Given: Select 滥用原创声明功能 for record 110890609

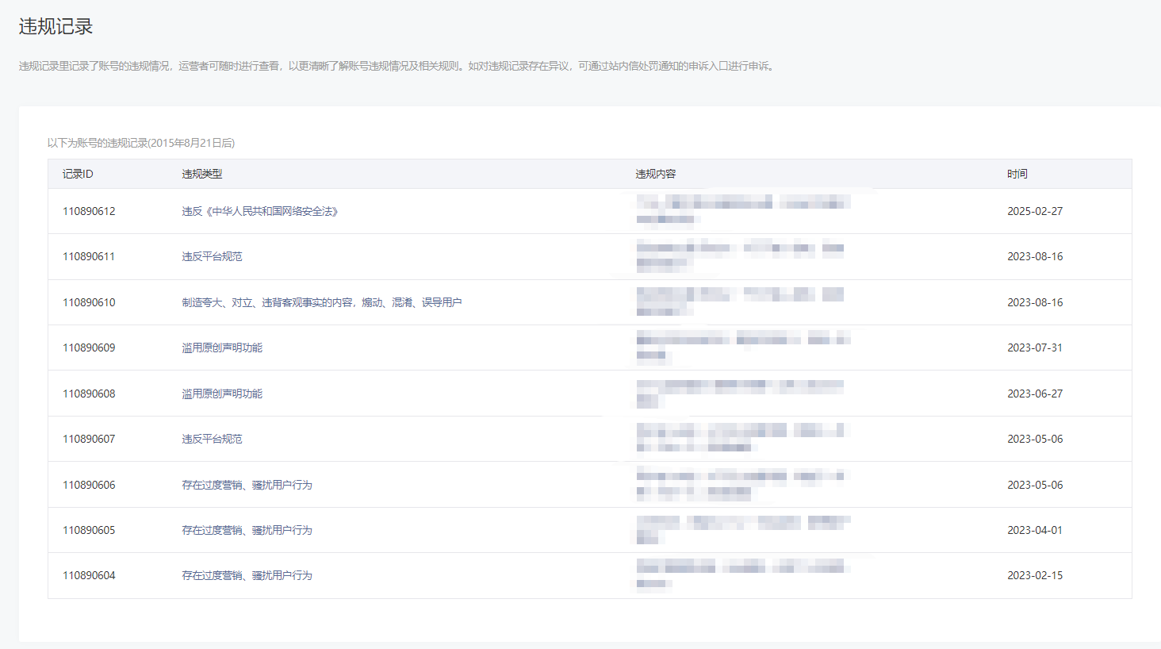Looking at the screenshot, I should point(222,348).
